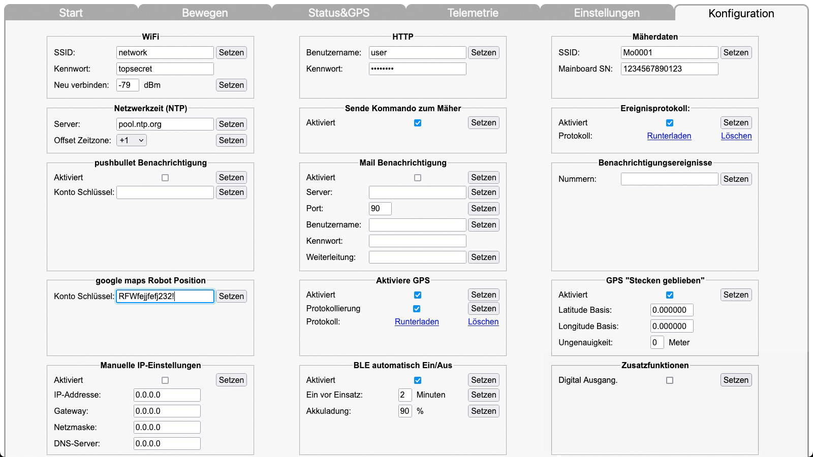Viewport: 813px width, 457px height.
Task: Open the Status&GPS tab
Action: pyautogui.click(x=339, y=13)
